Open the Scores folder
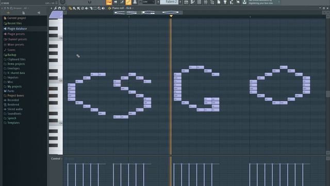Image resolution: width=330 pixels, height=186 pixels. pos(11,50)
